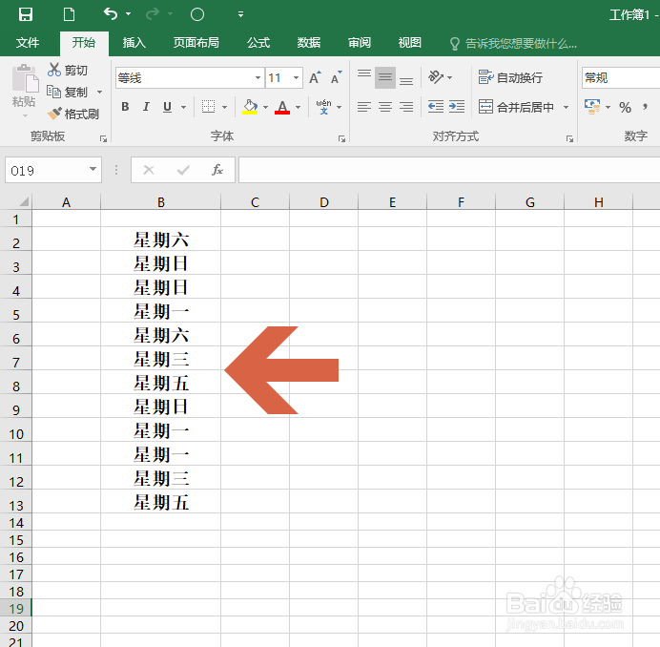This screenshot has width=660, height=647.
Task: Open the 复制 dropdown arrow
Action: click(x=100, y=92)
